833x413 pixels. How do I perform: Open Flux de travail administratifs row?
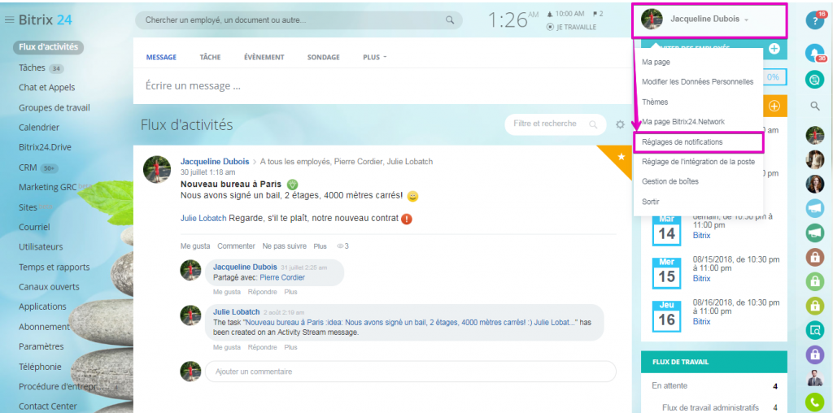[710, 407]
